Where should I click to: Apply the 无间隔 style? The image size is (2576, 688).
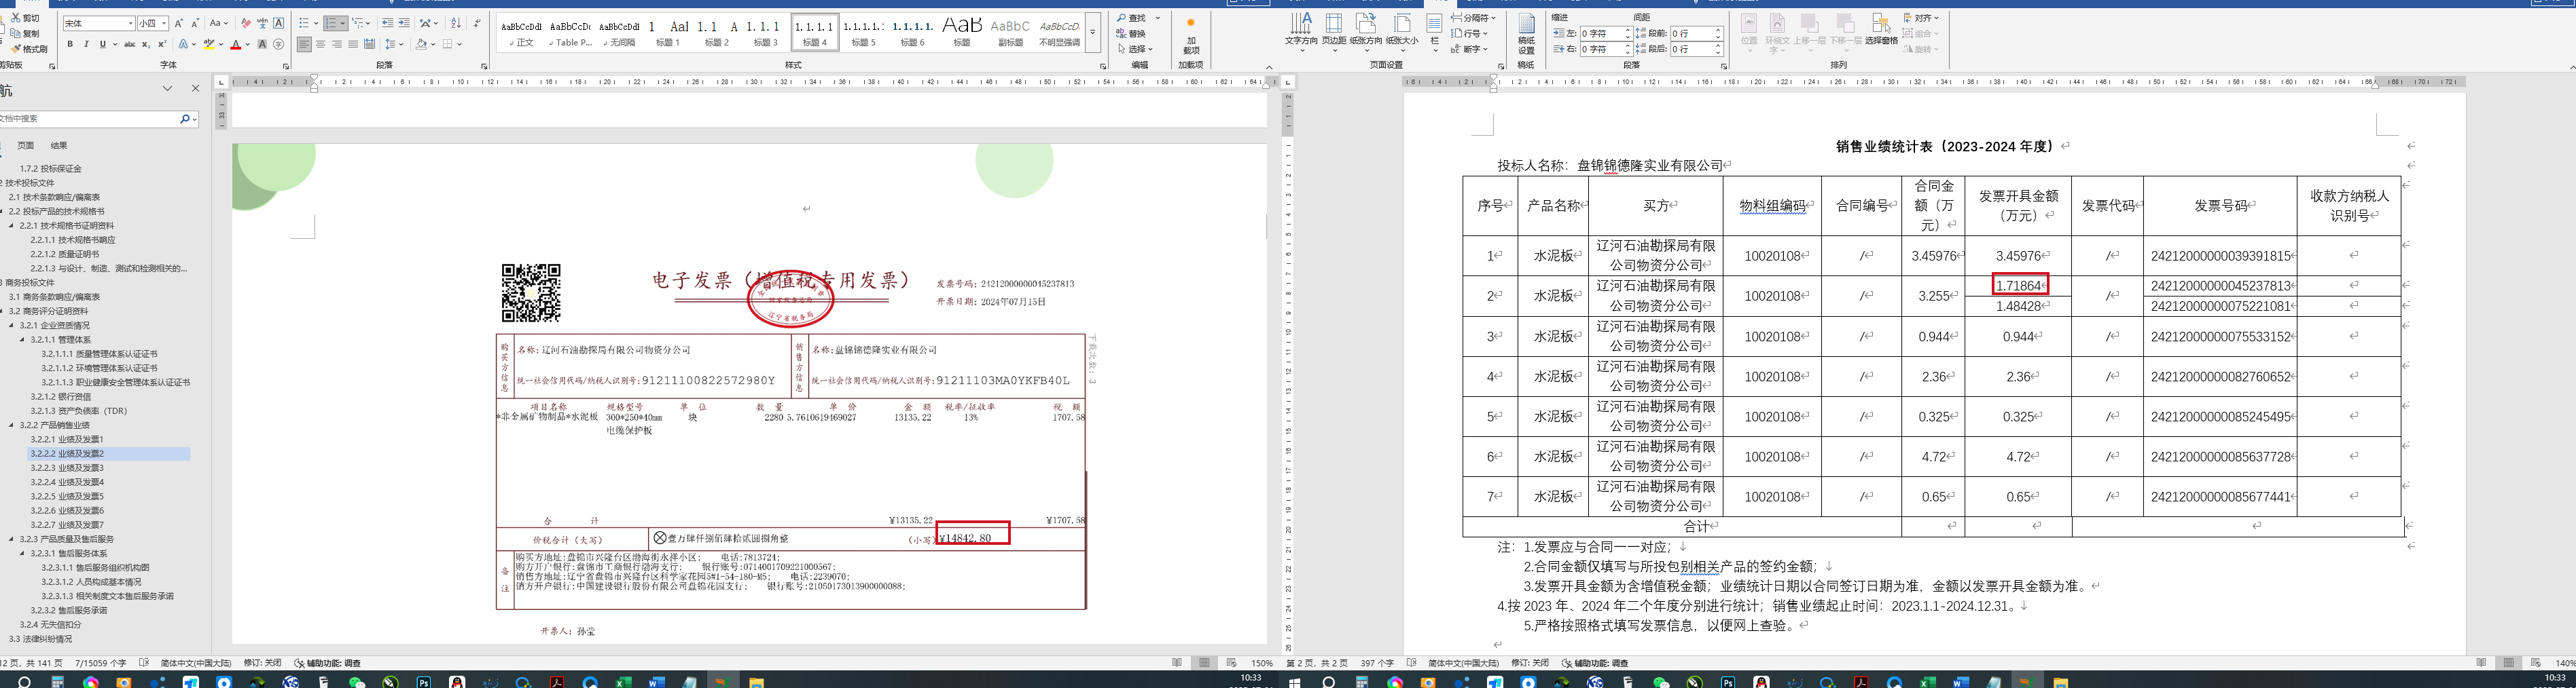pyautogui.click(x=619, y=33)
